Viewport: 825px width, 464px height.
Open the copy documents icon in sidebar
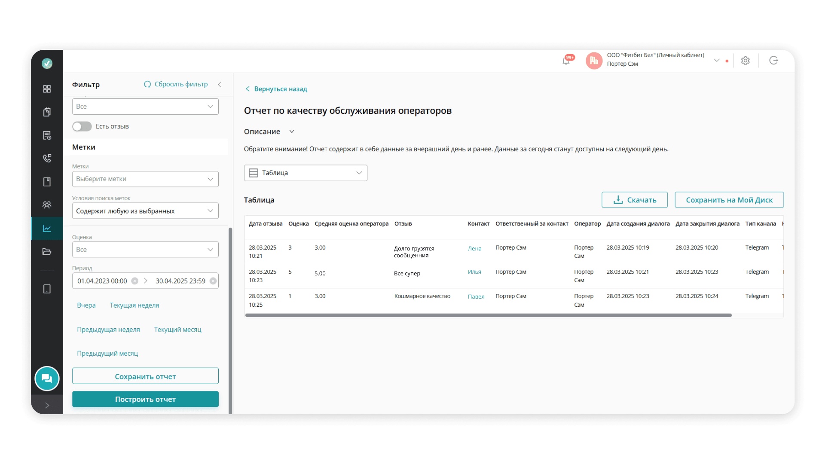pos(47,112)
